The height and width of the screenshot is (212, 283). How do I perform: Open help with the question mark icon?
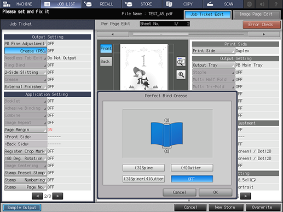click(x=276, y=4)
